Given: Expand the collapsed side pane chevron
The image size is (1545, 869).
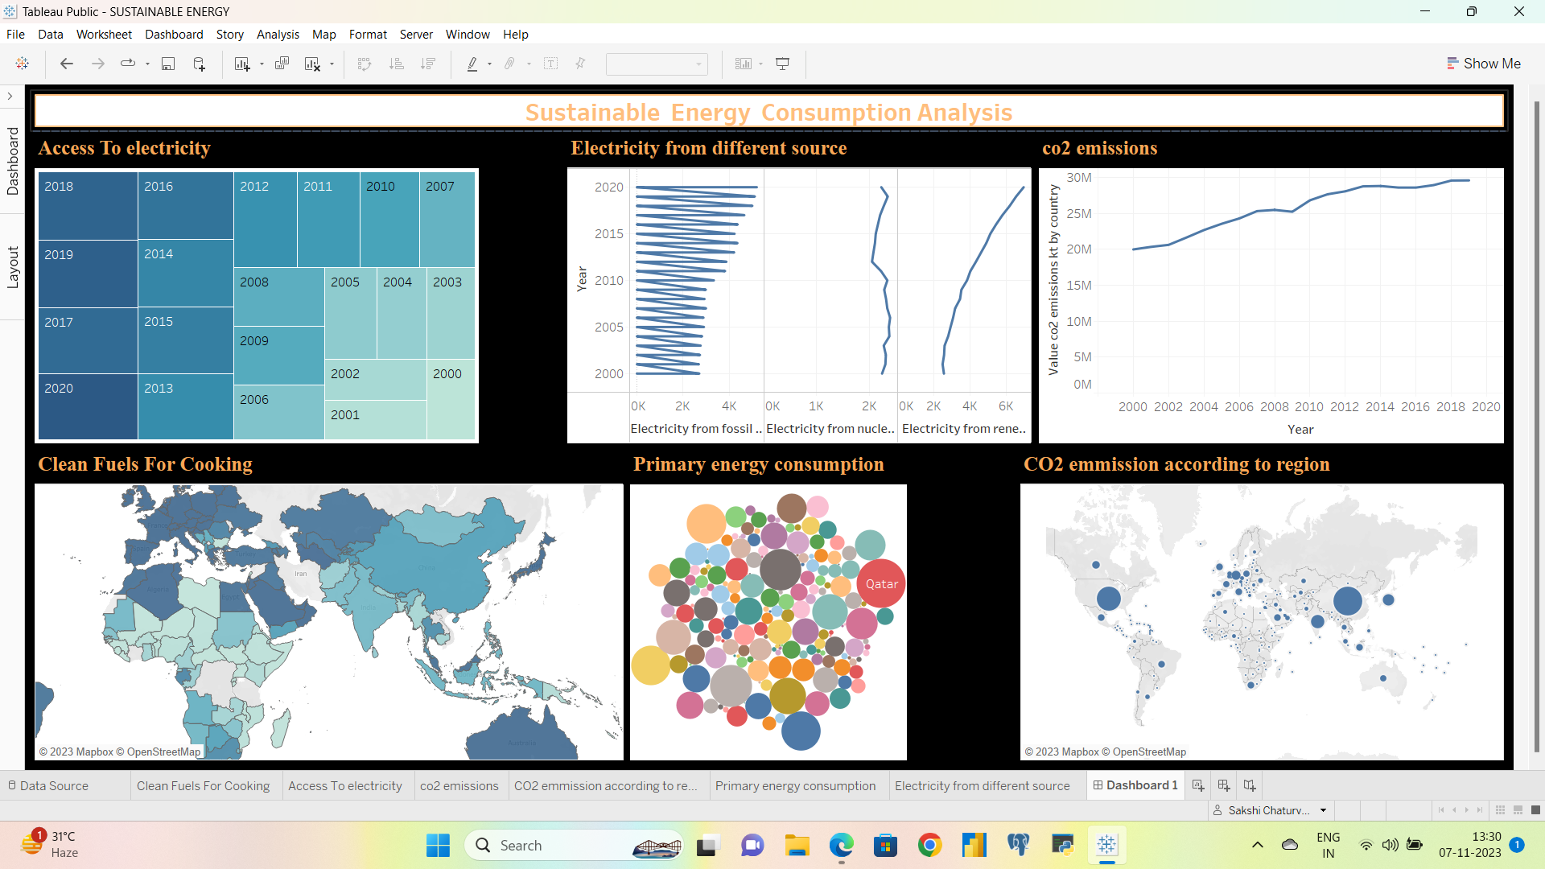Looking at the screenshot, I should click(10, 97).
